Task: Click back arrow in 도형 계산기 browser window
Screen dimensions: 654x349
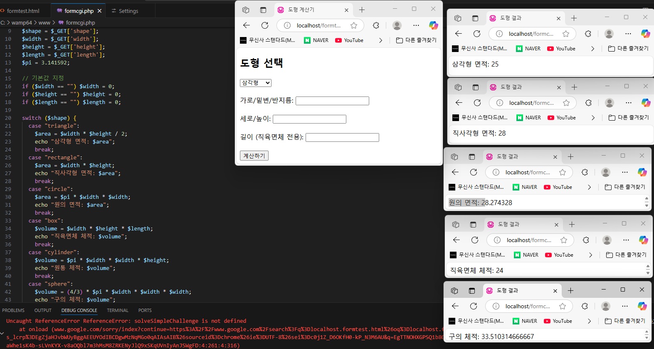Action: (247, 25)
